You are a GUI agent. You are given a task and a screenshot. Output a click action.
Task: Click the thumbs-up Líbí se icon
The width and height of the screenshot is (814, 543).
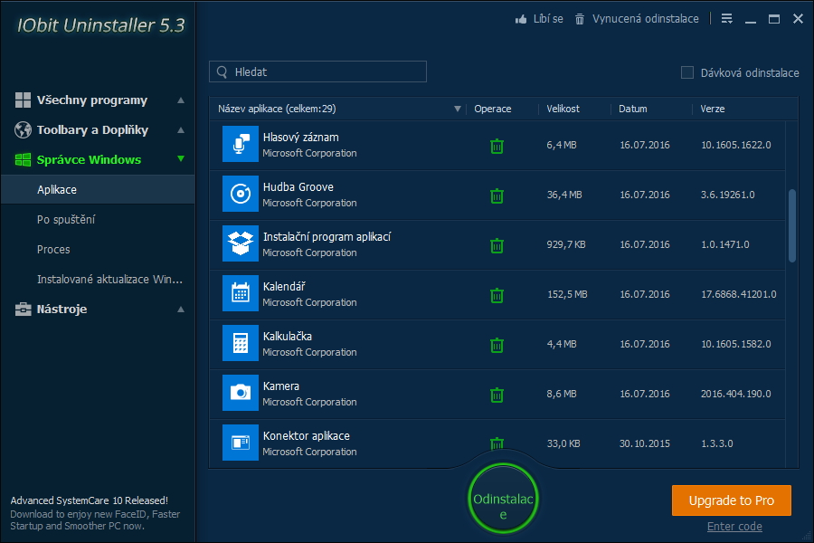(521, 19)
